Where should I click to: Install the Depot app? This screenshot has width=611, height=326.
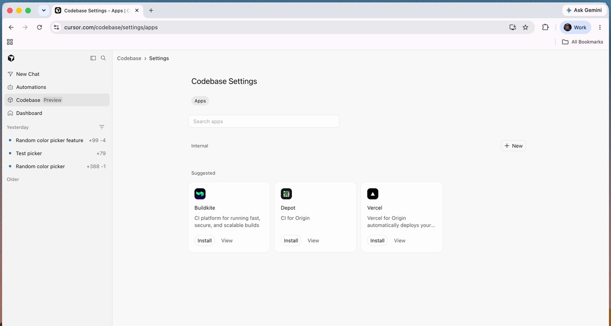[x=291, y=240]
